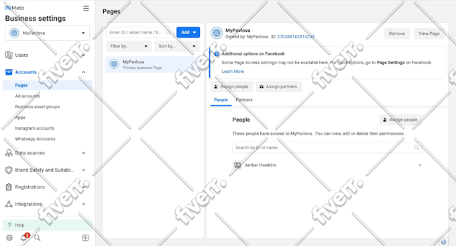Click globe icon at bottom right corner
The height and width of the screenshot is (246, 456).
point(443,242)
